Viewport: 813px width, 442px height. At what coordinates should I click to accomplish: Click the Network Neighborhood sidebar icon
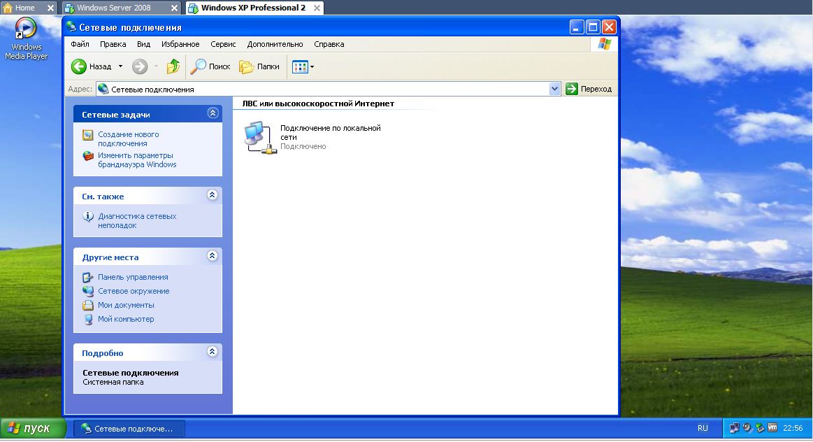pos(88,291)
